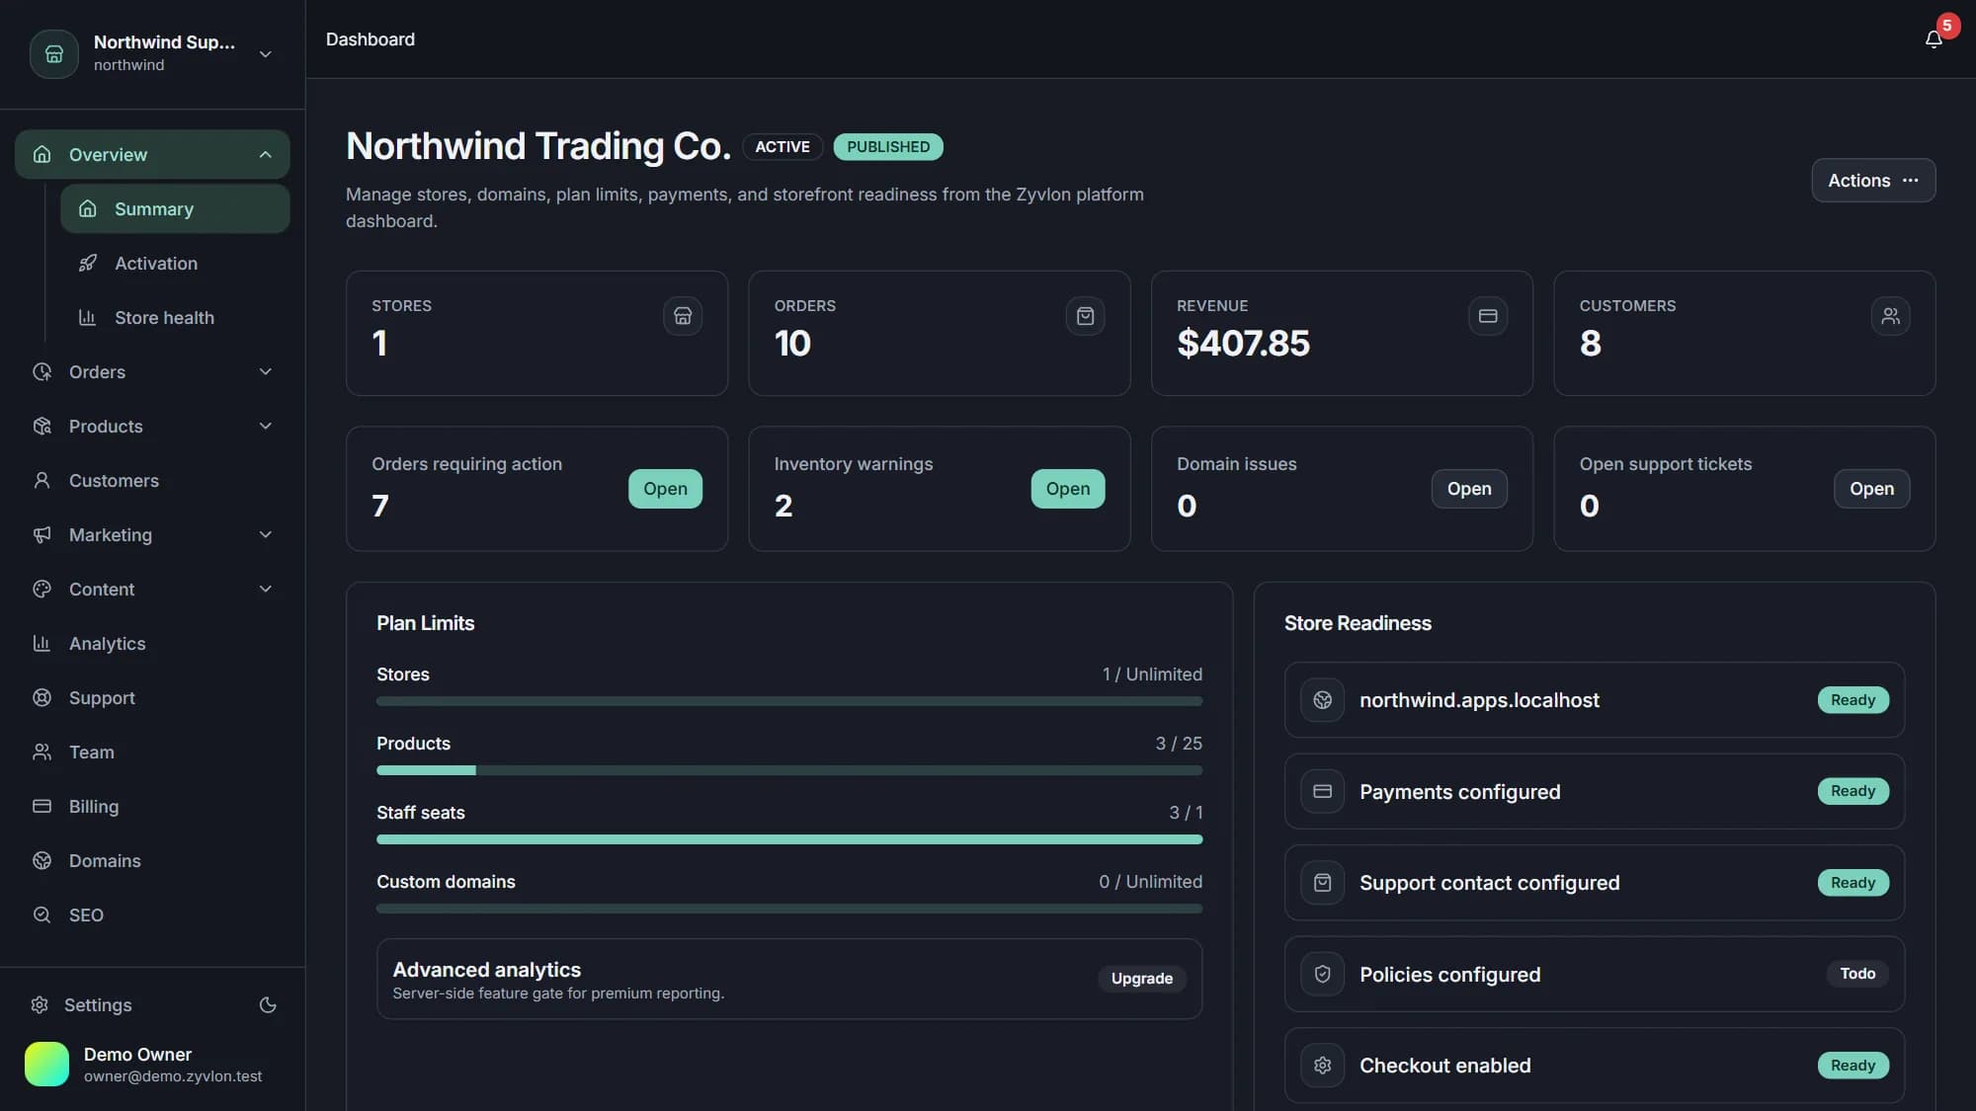
Task: Expand the Products menu chevron
Action: (265, 426)
